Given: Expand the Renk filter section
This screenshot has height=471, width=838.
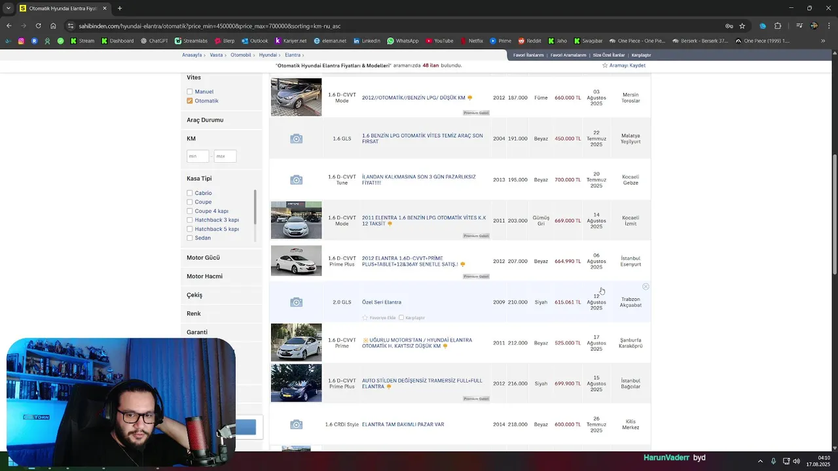Looking at the screenshot, I should point(194,313).
